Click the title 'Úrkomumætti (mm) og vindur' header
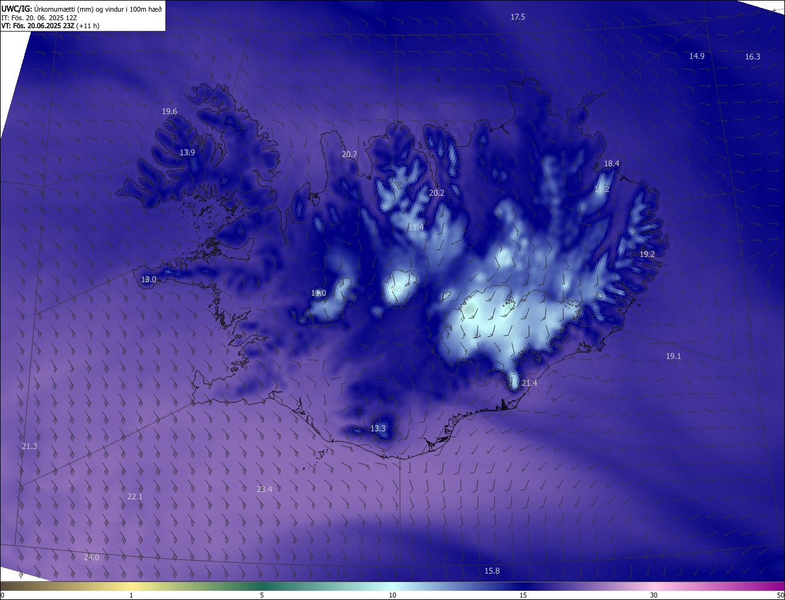This screenshot has width=785, height=600. pyautogui.click(x=81, y=9)
